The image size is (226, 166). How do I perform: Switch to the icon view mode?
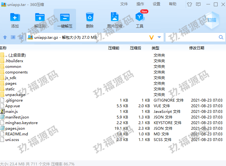tap(13, 37)
